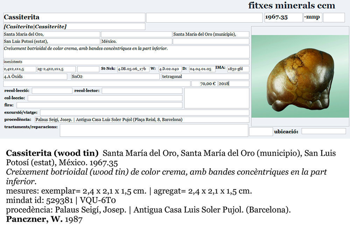Image resolution: width=350 pixels, height=226 pixels.
Task: Click the '-mnp' field
Action: [x=313, y=18]
